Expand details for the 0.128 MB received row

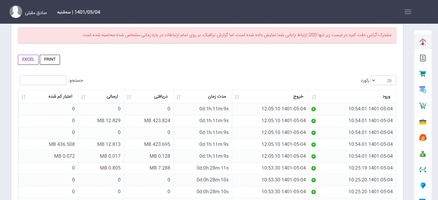coord(314,156)
